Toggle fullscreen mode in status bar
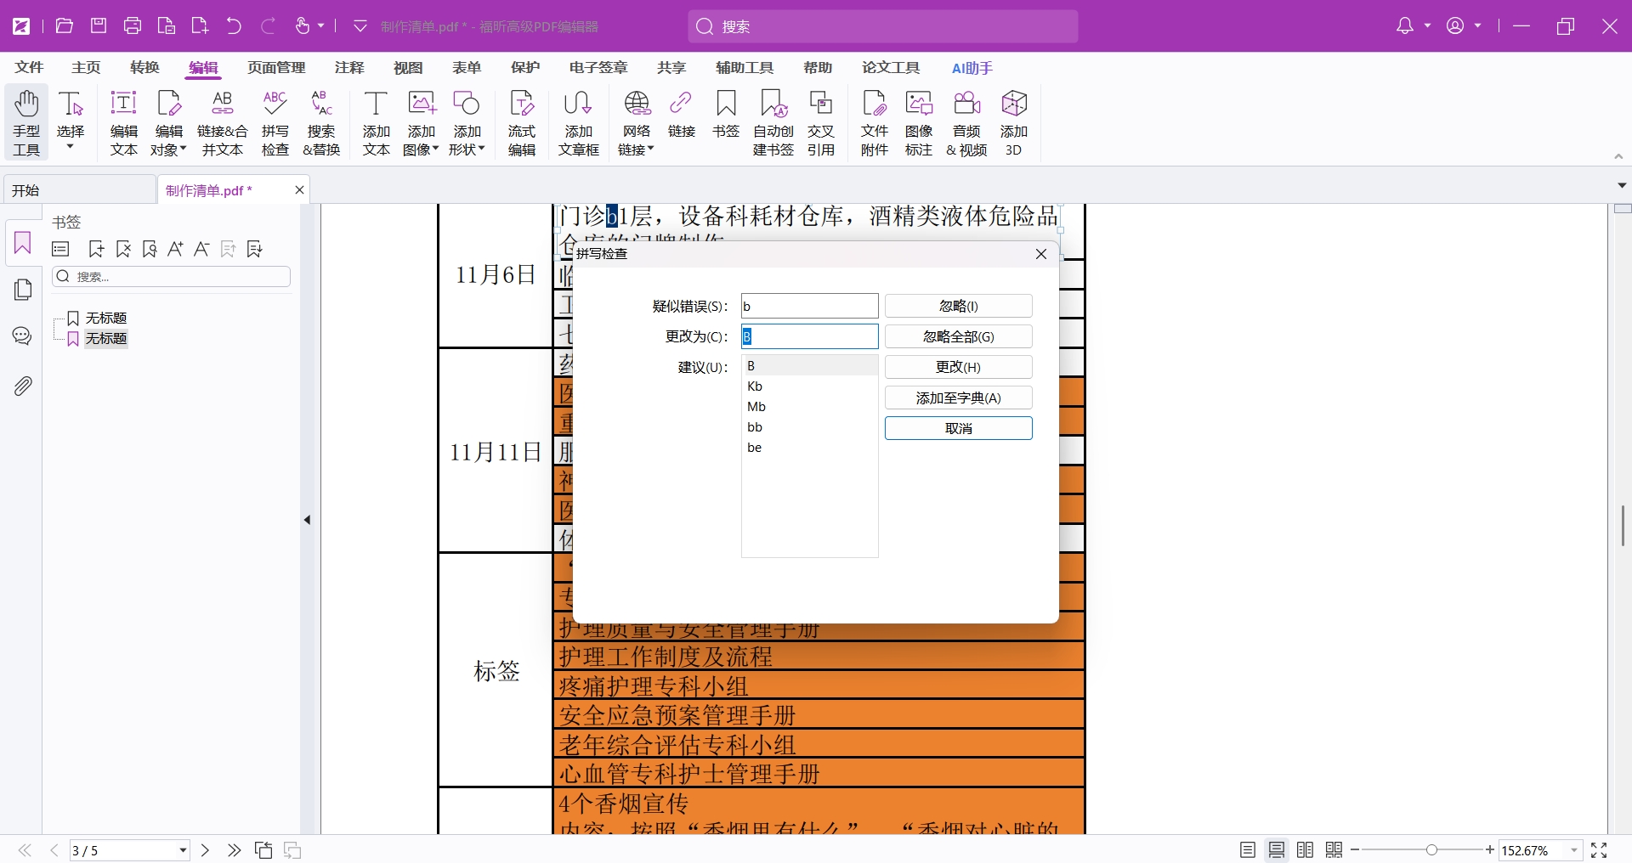This screenshot has width=1632, height=863. point(1599,850)
